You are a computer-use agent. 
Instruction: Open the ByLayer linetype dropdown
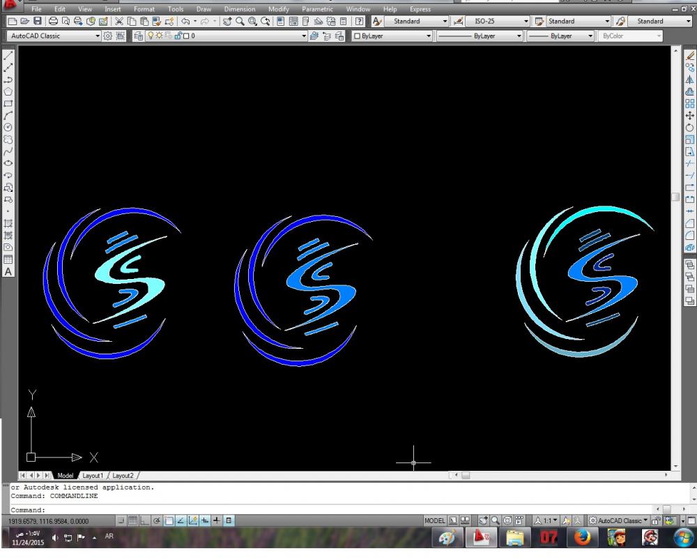coord(519,36)
